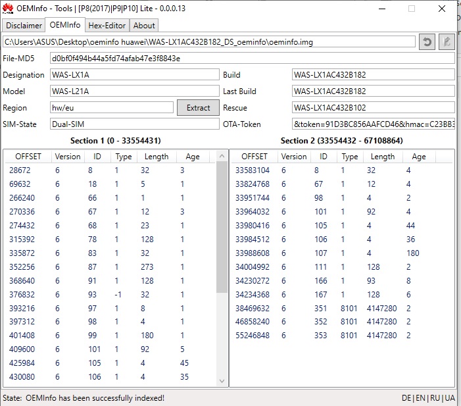461x406 pixels.
Task: Sort Section 2 by Length column header
Action: 383,157
